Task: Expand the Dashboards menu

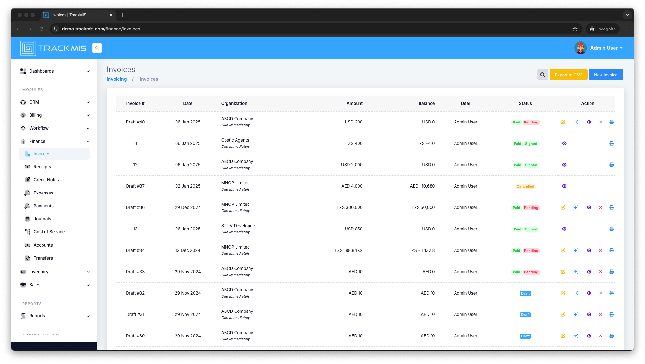Action: tap(55, 71)
